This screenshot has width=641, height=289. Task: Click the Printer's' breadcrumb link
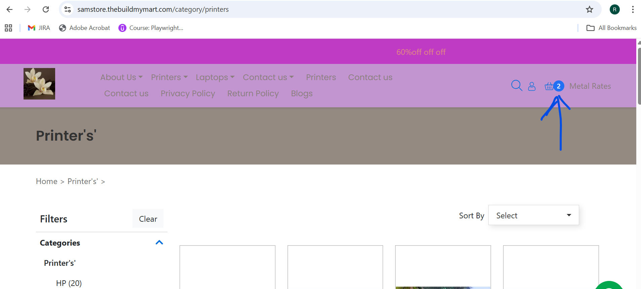tap(83, 181)
